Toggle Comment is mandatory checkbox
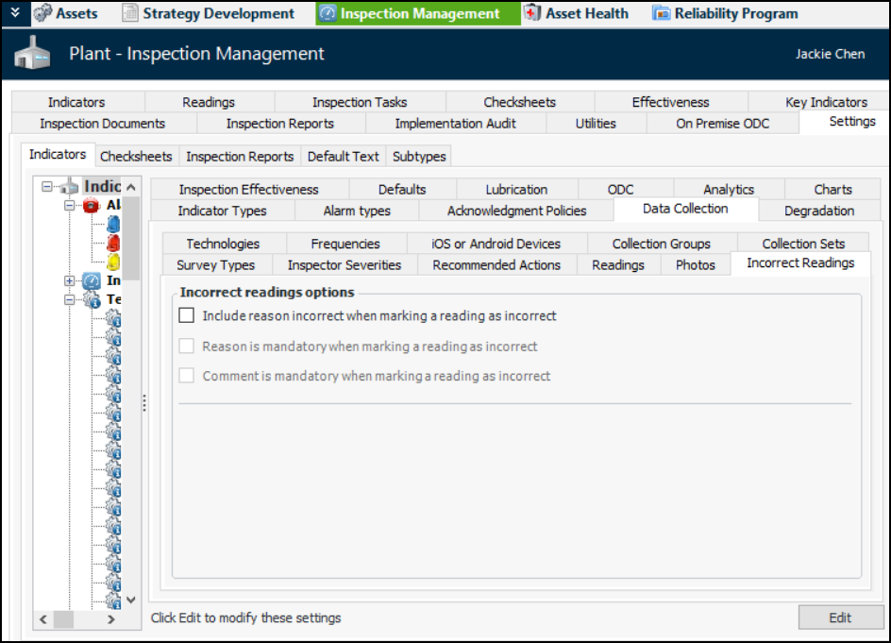 [186, 375]
